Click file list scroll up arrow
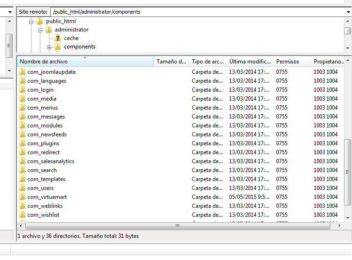Screen dimensions: 352x260 pos(348,60)
